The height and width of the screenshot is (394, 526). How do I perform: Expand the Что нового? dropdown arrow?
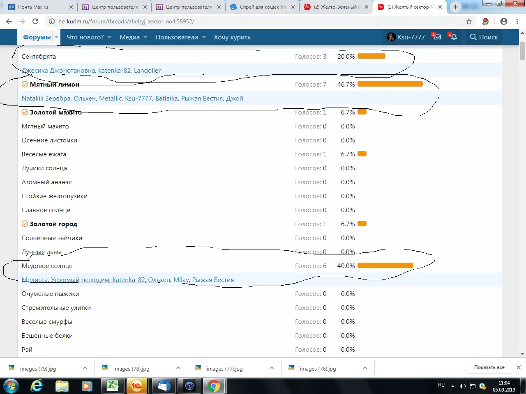(110, 37)
